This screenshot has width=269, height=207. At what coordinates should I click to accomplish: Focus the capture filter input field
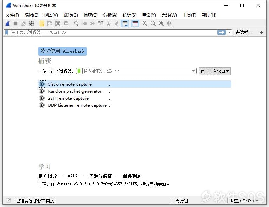[136, 71]
